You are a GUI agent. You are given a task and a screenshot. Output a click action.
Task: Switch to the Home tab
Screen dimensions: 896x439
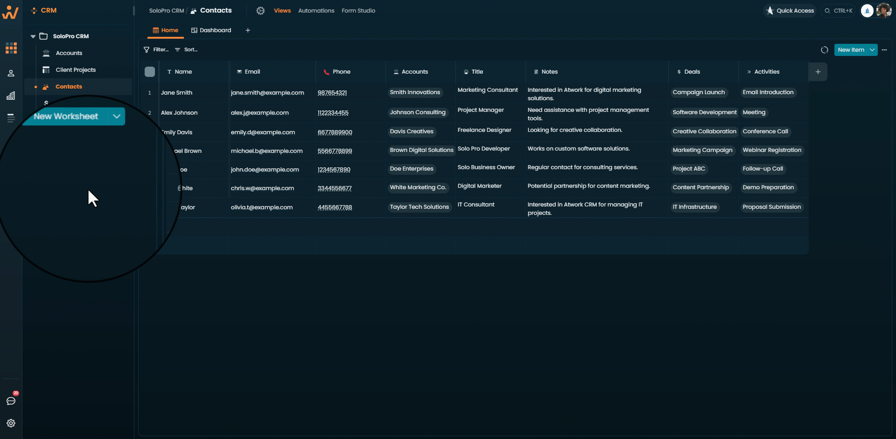[x=166, y=30]
